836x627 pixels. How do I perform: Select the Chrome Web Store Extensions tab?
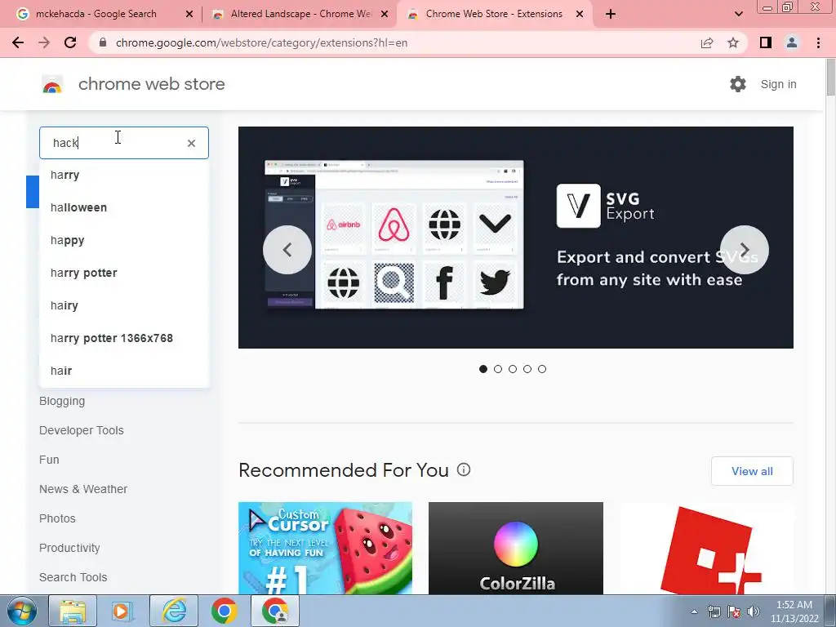[x=494, y=14]
